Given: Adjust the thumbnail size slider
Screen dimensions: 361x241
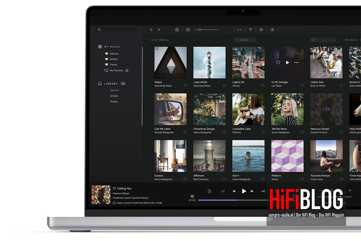Looking at the screenshot, I should tap(199, 30).
